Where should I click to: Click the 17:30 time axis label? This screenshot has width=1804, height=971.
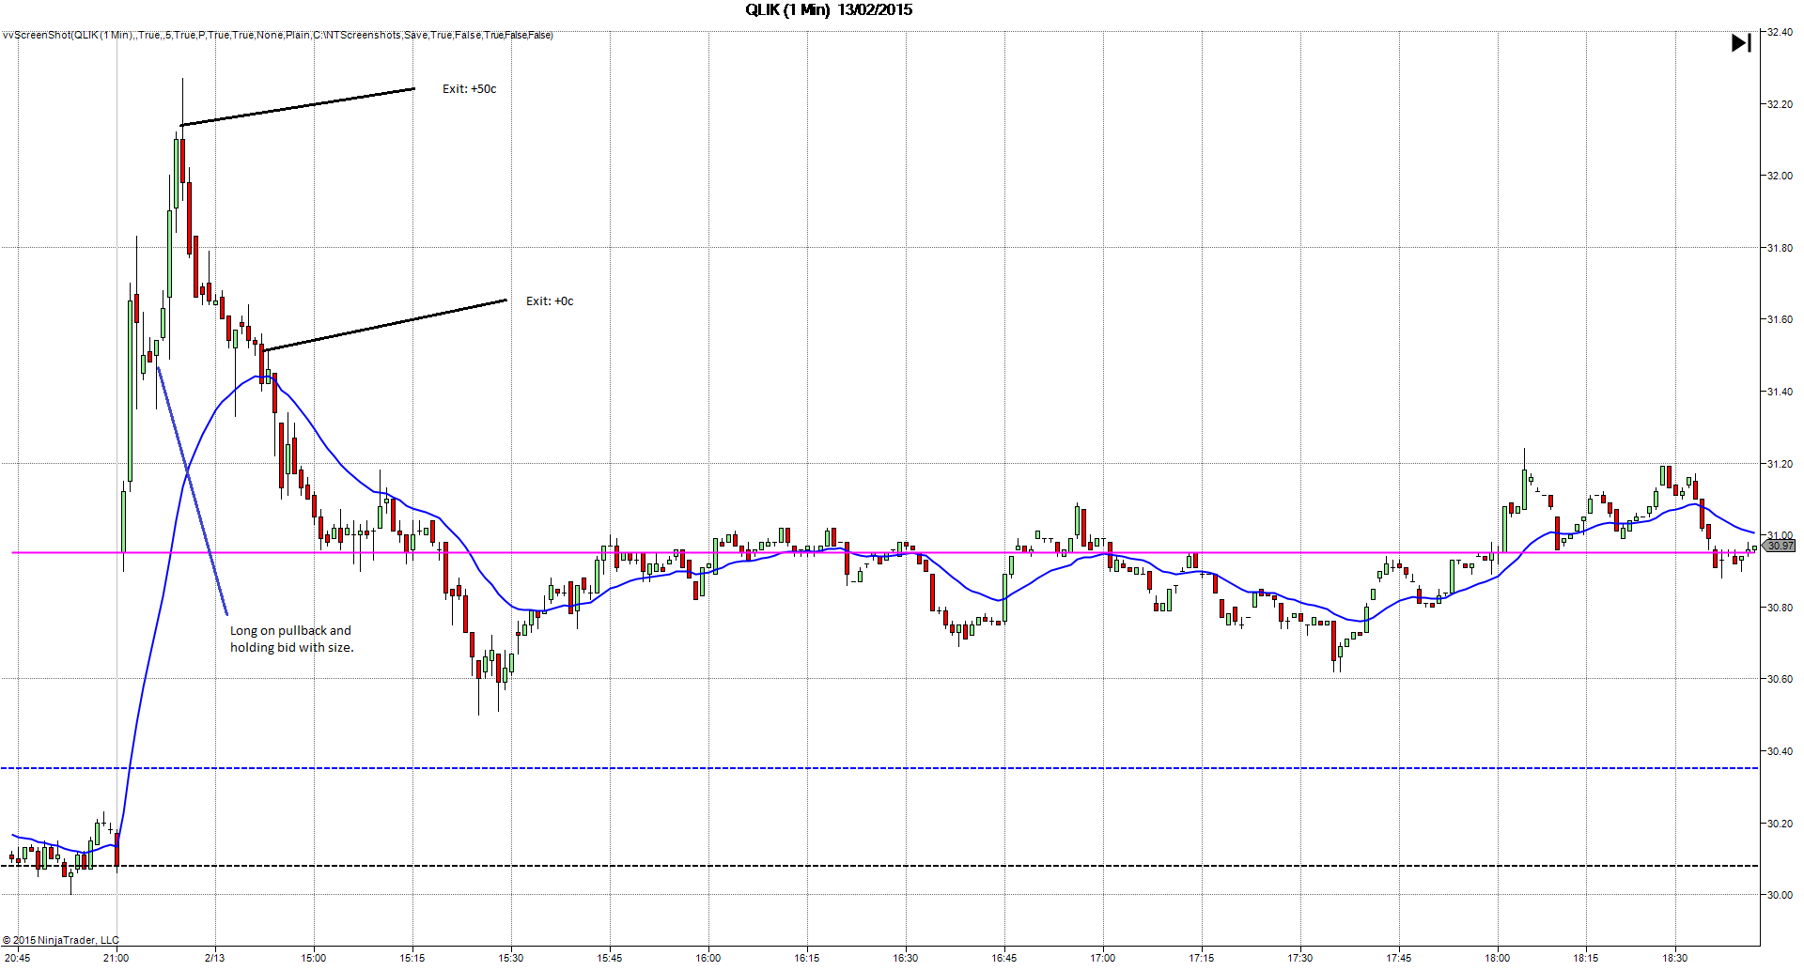[x=1300, y=958]
